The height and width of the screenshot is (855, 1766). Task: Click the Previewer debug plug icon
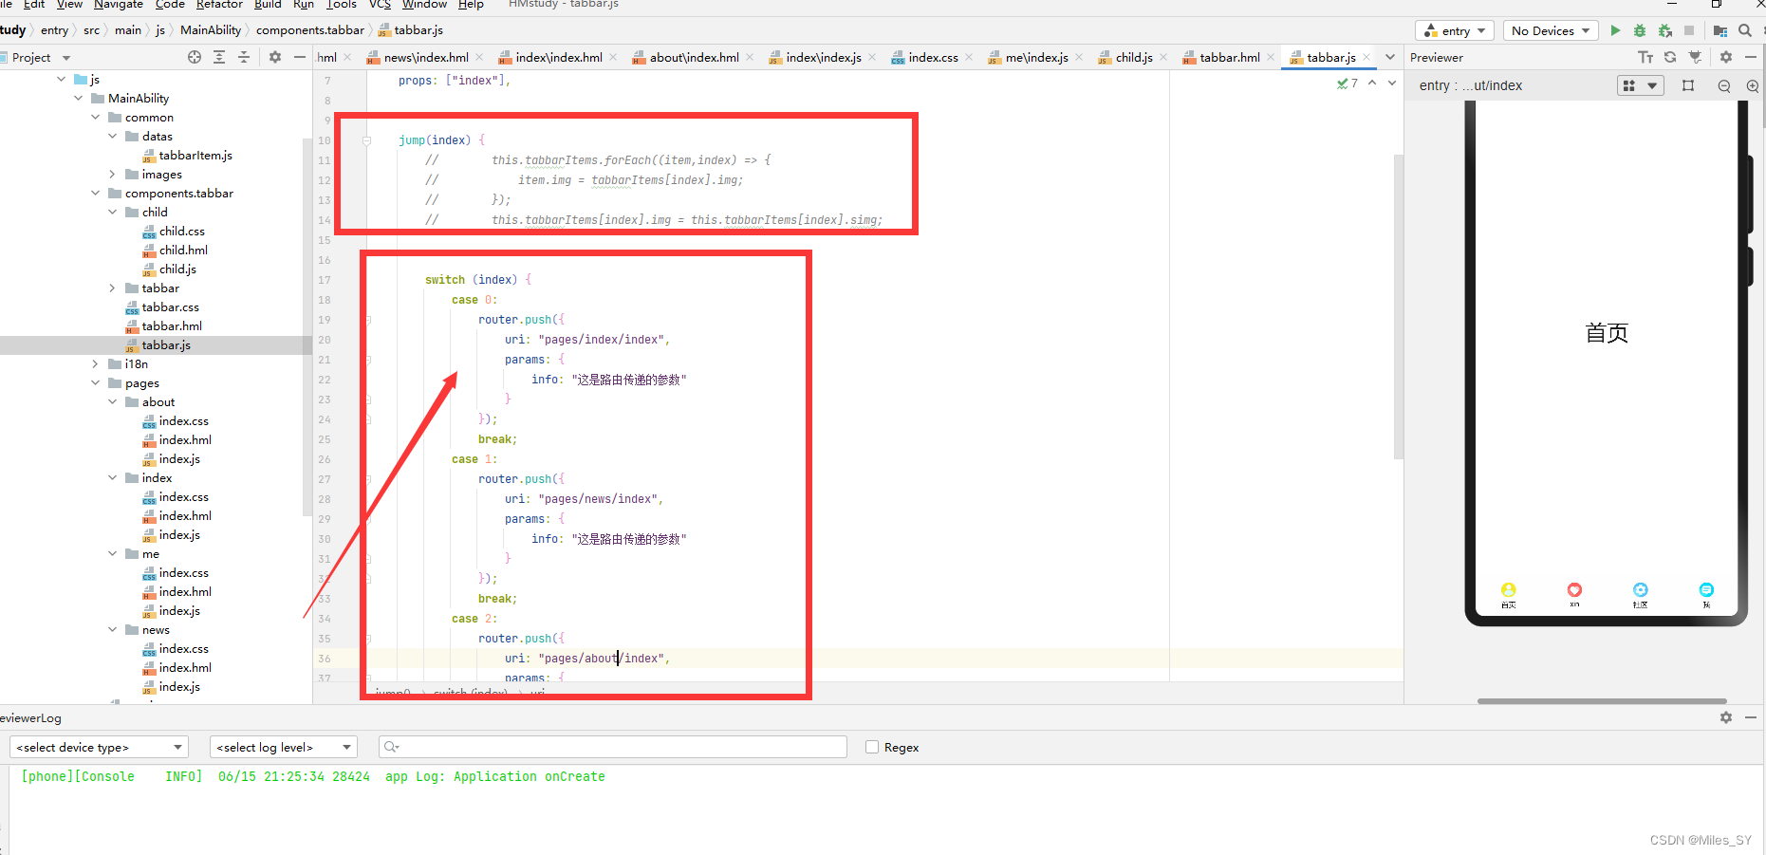tap(1695, 58)
